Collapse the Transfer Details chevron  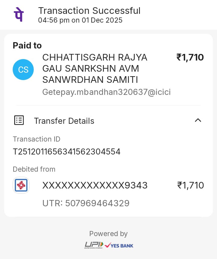198,120
